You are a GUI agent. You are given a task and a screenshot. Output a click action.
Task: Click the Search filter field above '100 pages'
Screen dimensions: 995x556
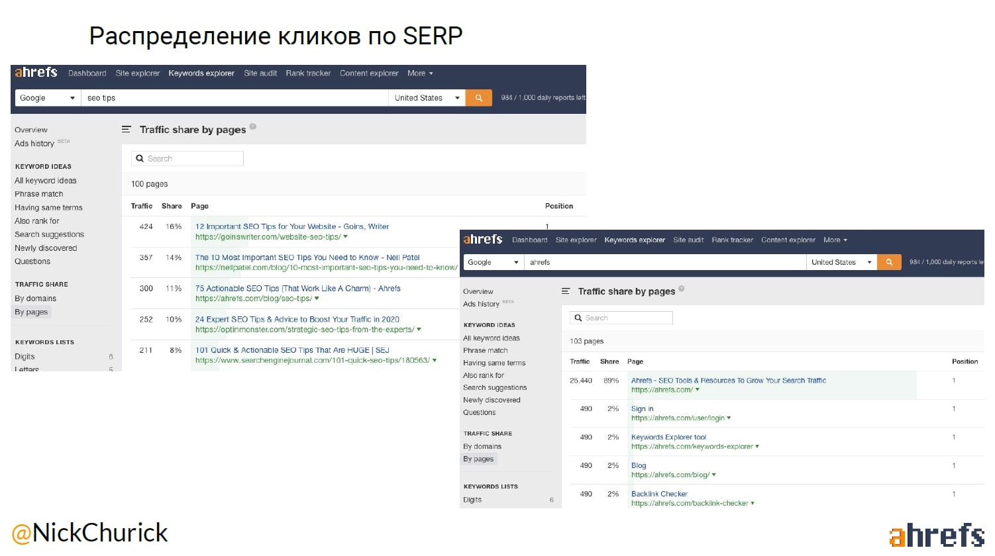pyautogui.click(x=187, y=159)
